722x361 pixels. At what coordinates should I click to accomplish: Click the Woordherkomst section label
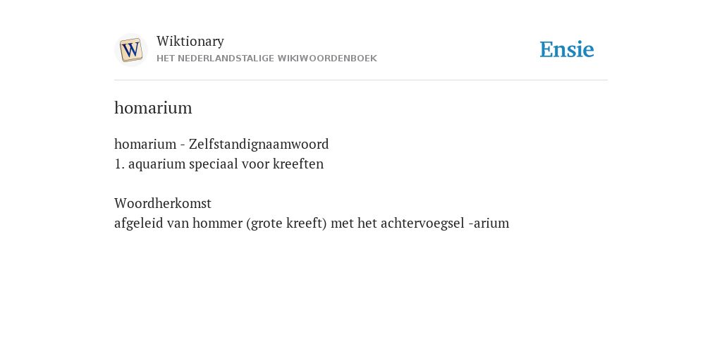(x=163, y=203)
